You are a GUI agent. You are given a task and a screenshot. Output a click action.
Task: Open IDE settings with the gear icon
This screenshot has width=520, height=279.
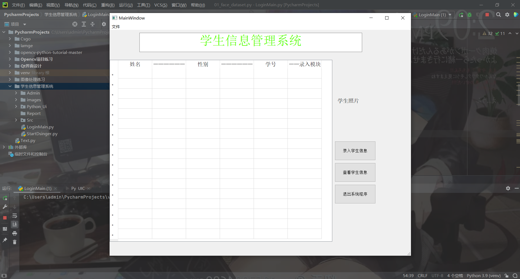point(507,15)
